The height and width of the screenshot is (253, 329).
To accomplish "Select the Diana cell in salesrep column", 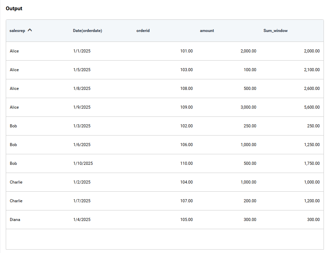I will point(15,220).
